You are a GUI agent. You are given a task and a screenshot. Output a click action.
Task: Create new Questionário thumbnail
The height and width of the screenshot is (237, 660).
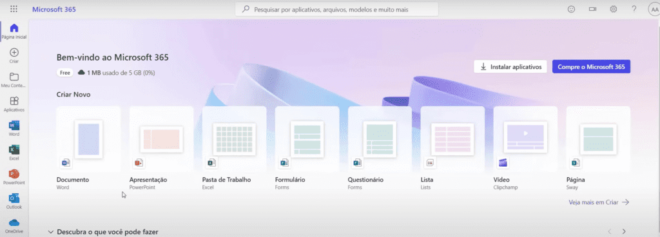tap(380, 139)
